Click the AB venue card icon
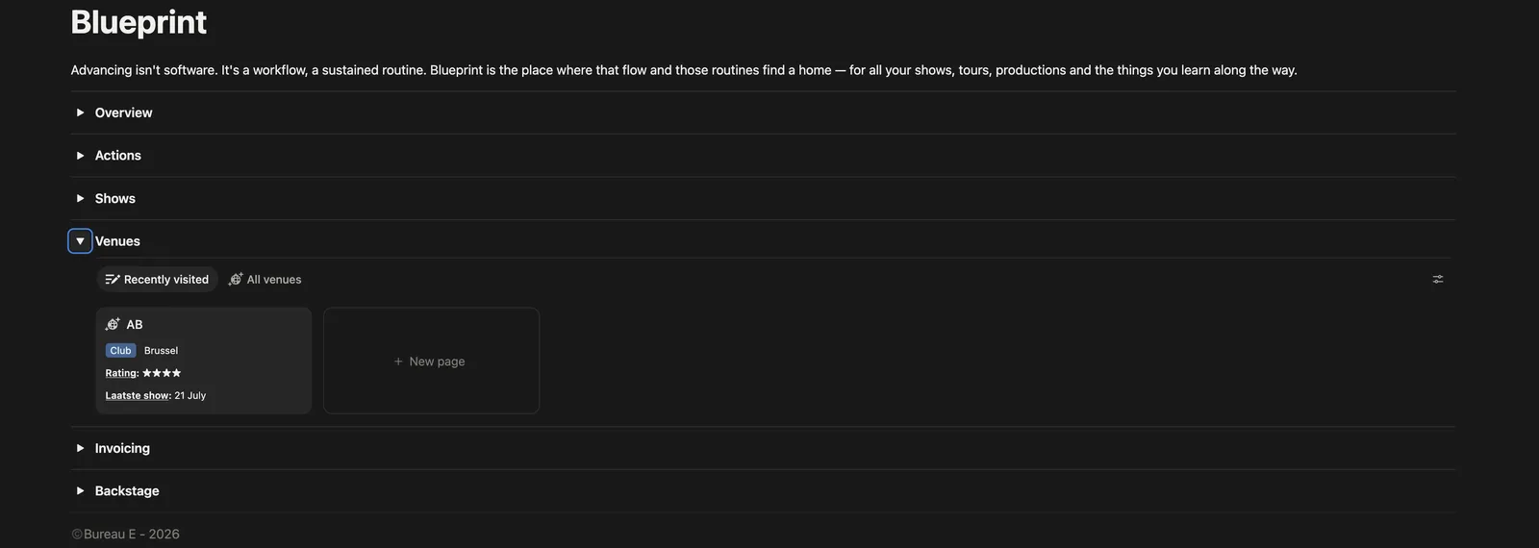The height and width of the screenshot is (548, 1539). (113, 325)
